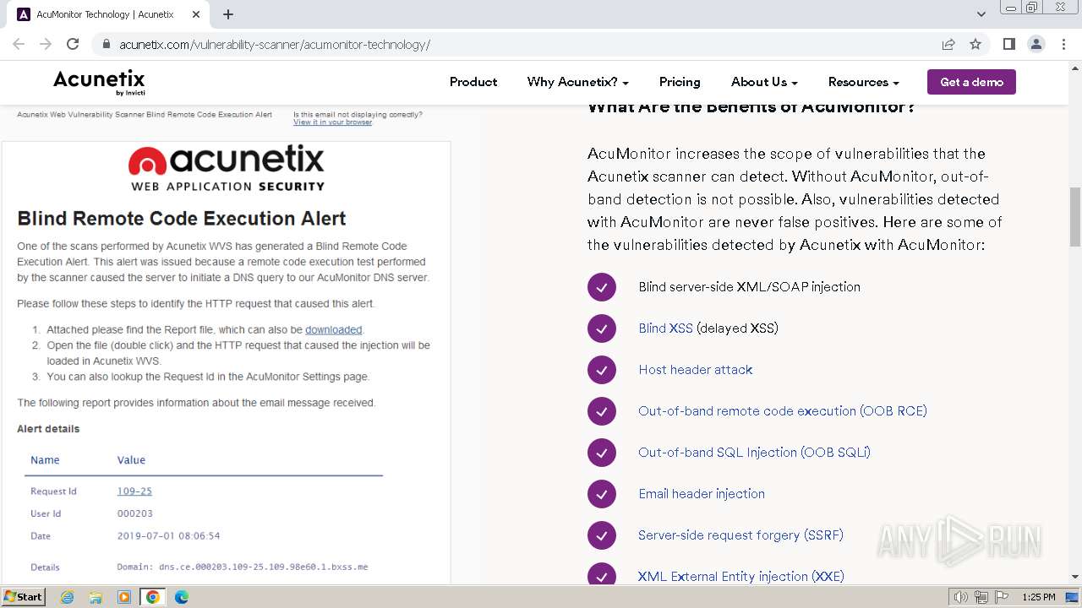Open Server-side request forgery (SSRF) link
1082x608 pixels.
click(740, 535)
